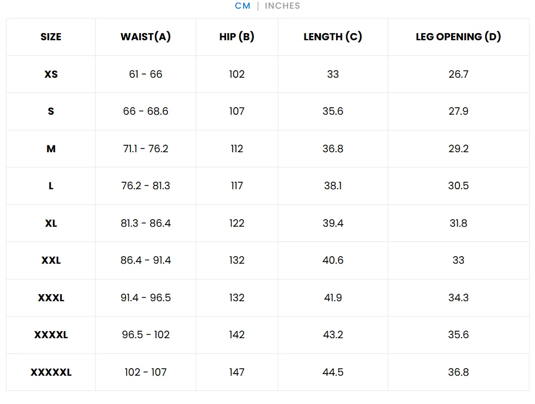This screenshot has width=535, height=404.
Task: Select the CM unit tab
Action: tap(242, 6)
